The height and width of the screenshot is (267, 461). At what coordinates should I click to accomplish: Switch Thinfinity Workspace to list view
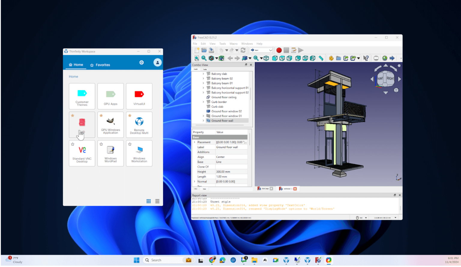157,201
